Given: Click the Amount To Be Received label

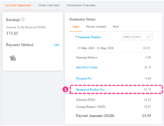Looking at the screenshot, I should point(26,27).
